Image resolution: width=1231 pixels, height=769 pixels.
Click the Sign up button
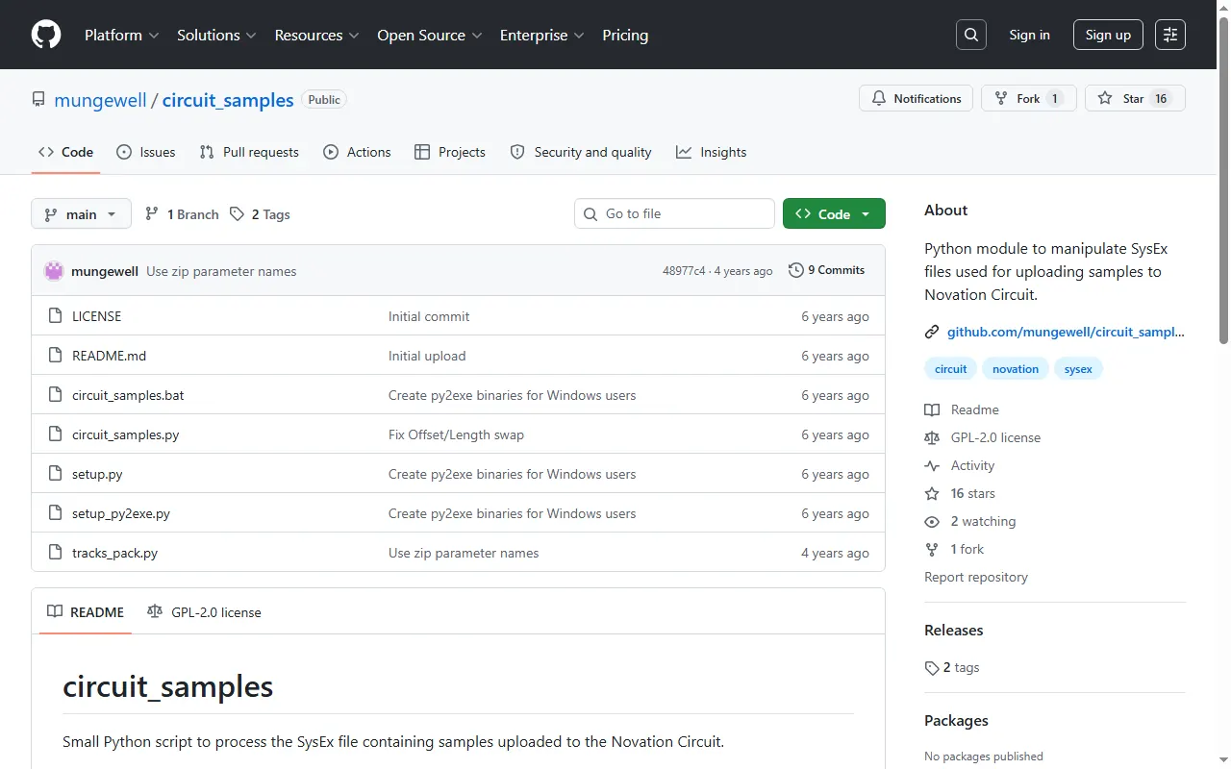pos(1108,35)
